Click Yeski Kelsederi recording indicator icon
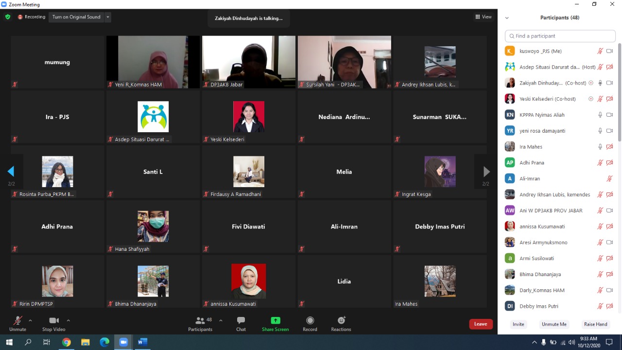Viewport: 622px width, 350px height. click(x=591, y=99)
